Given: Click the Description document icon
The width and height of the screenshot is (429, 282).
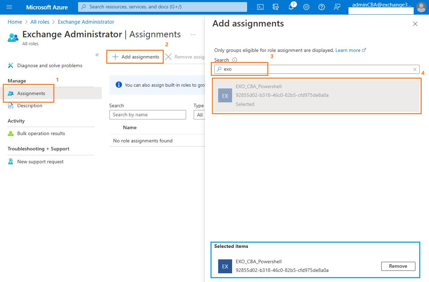Looking at the screenshot, I should [x=11, y=105].
